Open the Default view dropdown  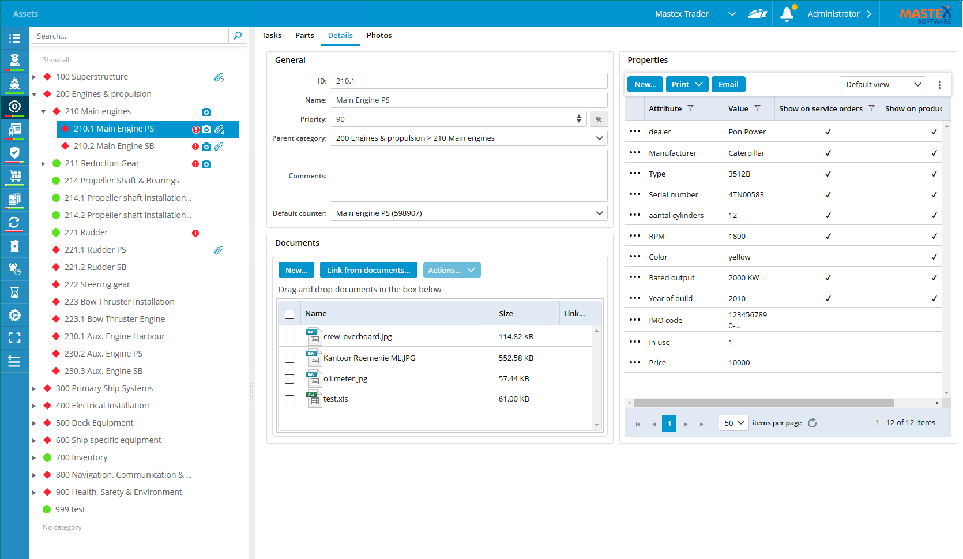click(882, 85)
